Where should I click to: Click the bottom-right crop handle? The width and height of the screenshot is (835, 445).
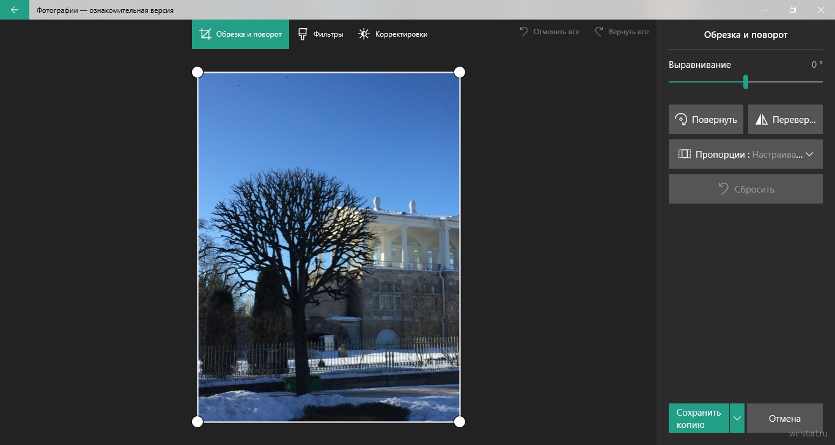460,422
